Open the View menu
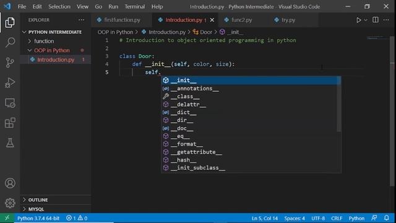The image size is (396, 223). pyautogui.click(x=82, y=7)
